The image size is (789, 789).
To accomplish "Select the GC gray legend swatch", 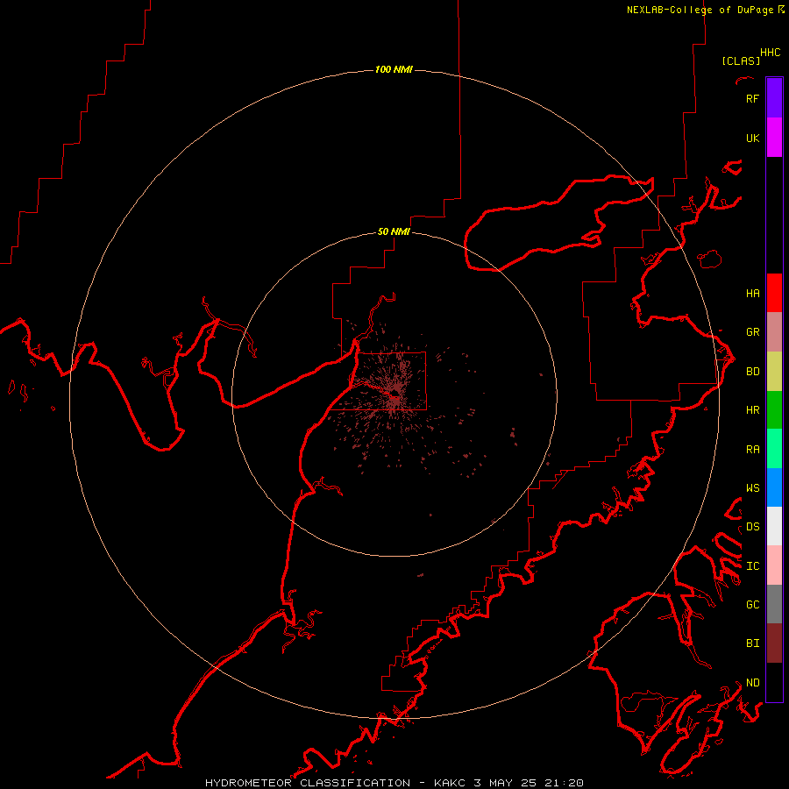I will pyautogui.click(x=774, y=604).
